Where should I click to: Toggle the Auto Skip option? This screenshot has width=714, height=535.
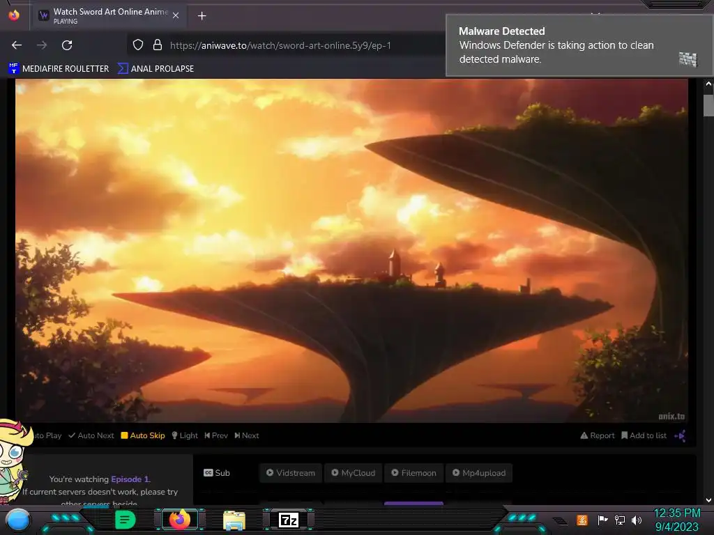(x=143, y=435)
